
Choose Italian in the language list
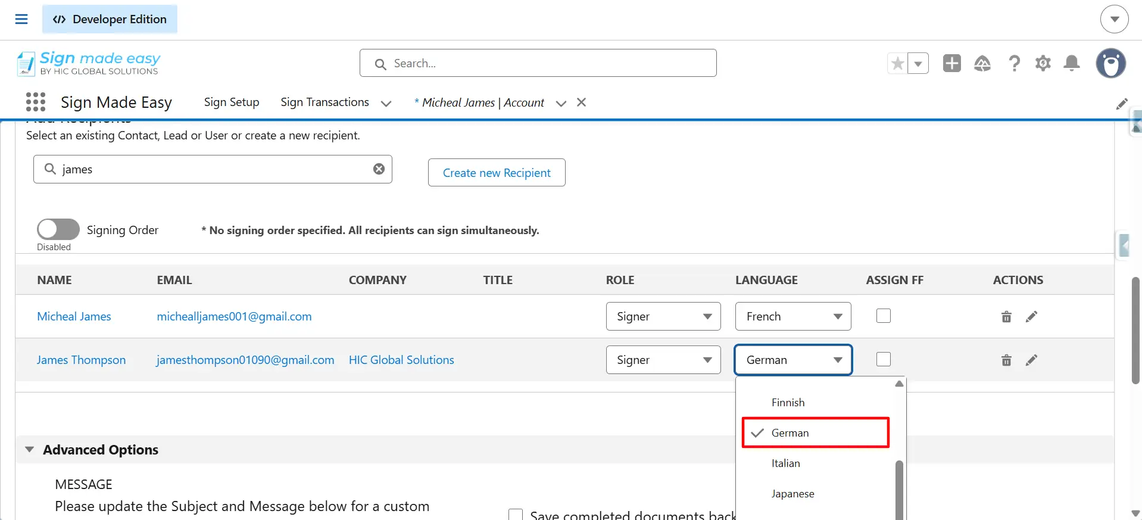[x=815, y=463]
